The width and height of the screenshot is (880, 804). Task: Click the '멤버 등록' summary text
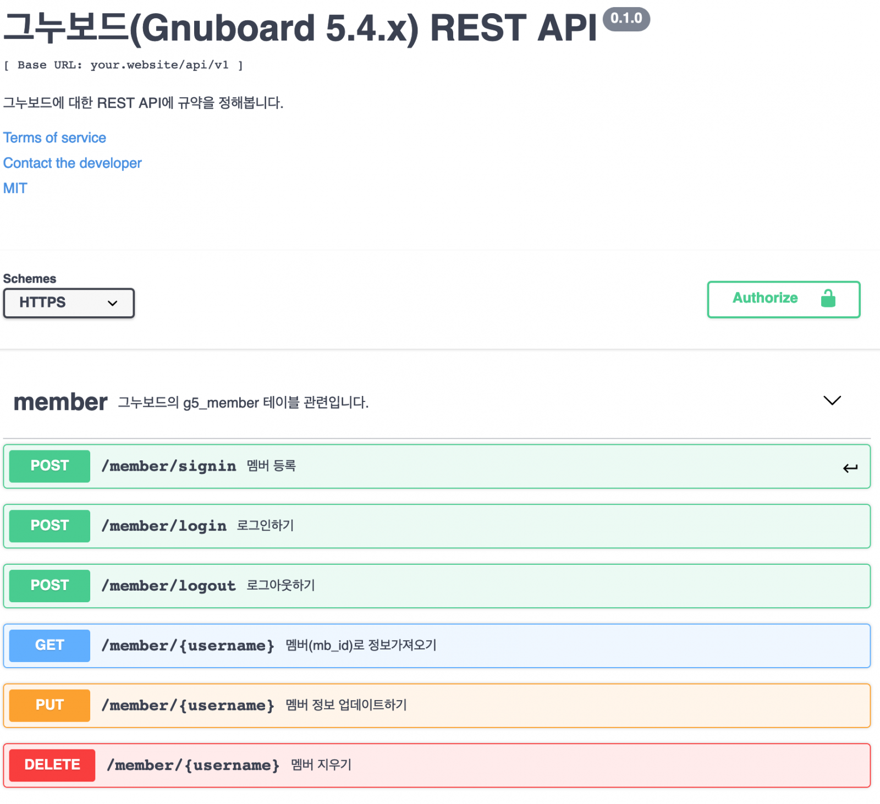pyautogui.click(x=271, y=466)
